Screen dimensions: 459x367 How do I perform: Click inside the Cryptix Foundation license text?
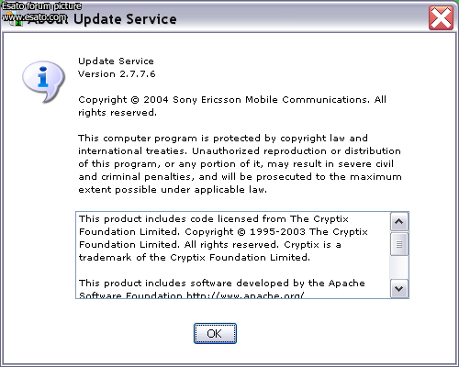(223, 238)
